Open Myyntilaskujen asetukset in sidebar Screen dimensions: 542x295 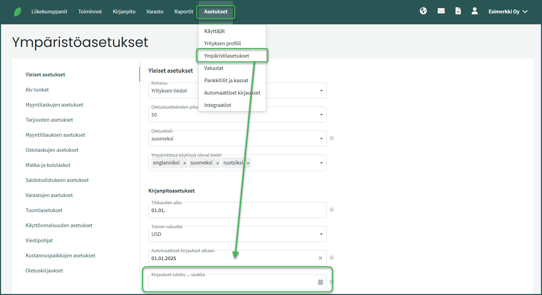coord(54,105)
